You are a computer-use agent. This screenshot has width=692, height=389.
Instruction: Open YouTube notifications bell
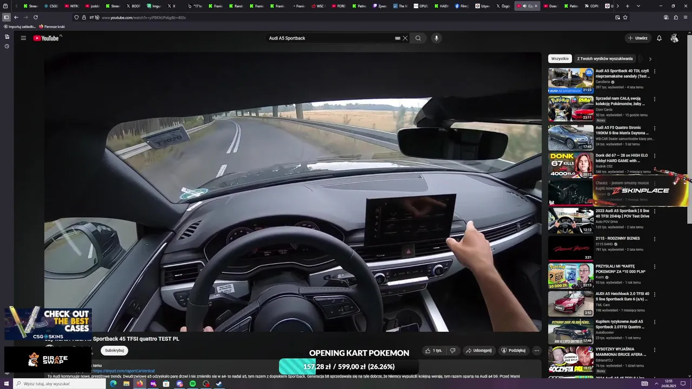pos(659,38)
